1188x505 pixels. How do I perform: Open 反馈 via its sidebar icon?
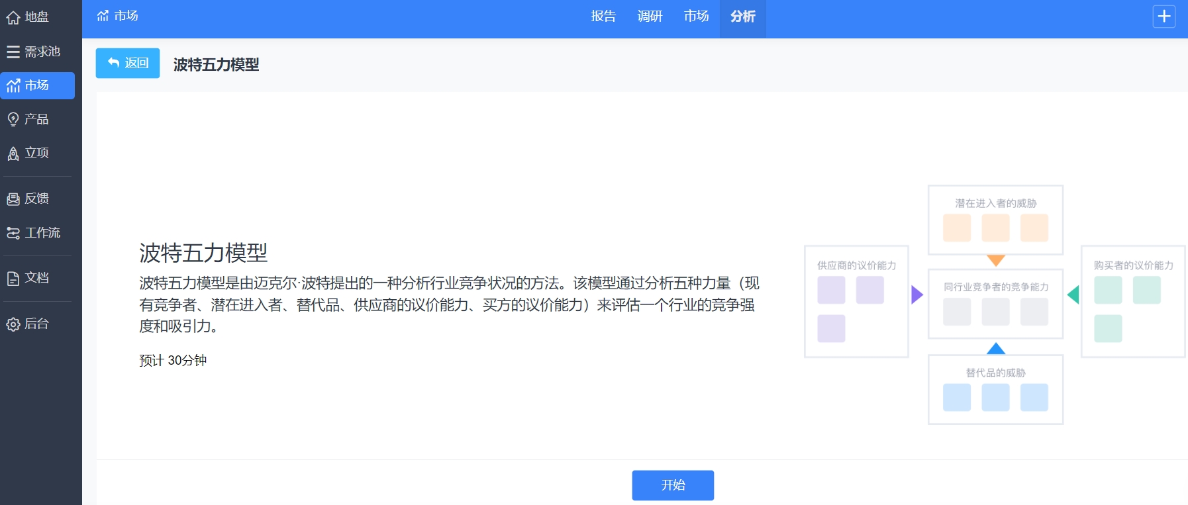[13, 199]
